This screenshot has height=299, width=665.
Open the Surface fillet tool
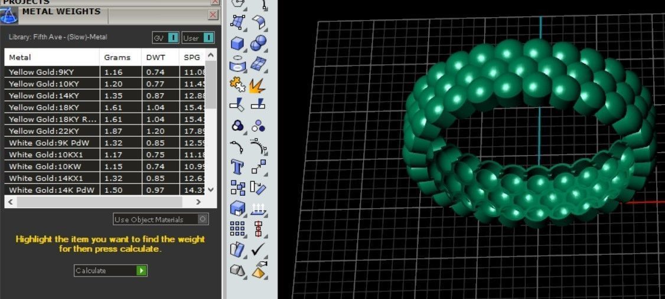click(258, 22)
